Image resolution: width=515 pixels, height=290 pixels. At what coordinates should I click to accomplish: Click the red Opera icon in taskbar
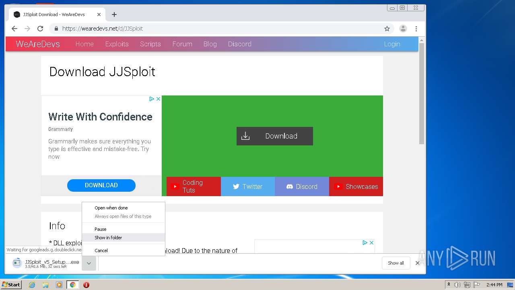click(x=86, y=285)
